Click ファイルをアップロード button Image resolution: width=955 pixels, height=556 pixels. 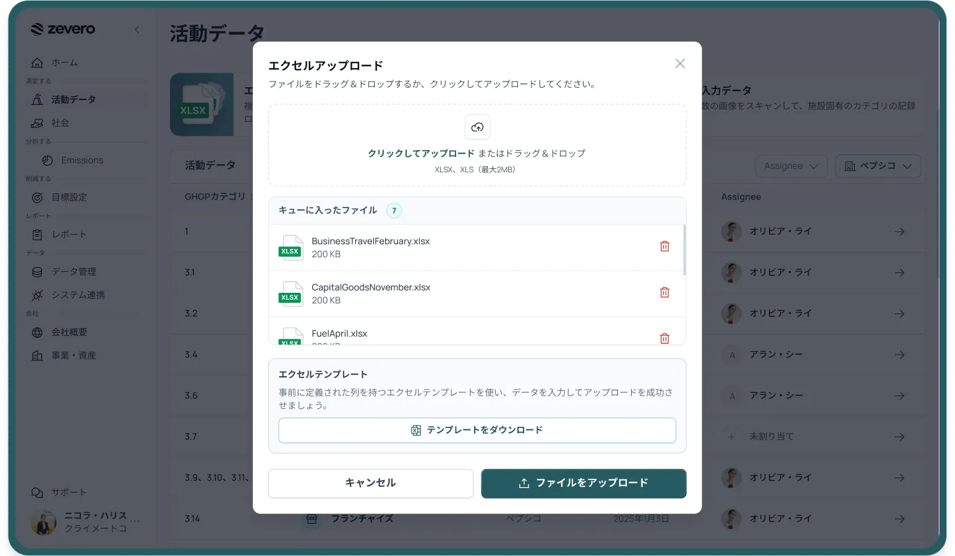tap(584, 483)
